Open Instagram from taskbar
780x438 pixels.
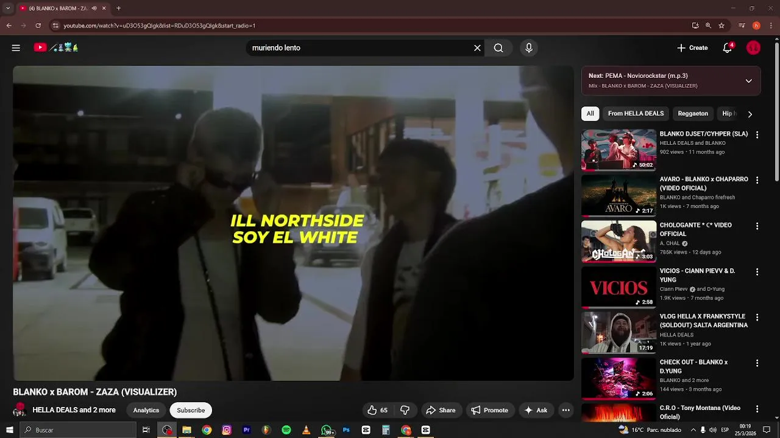[227, 430]
